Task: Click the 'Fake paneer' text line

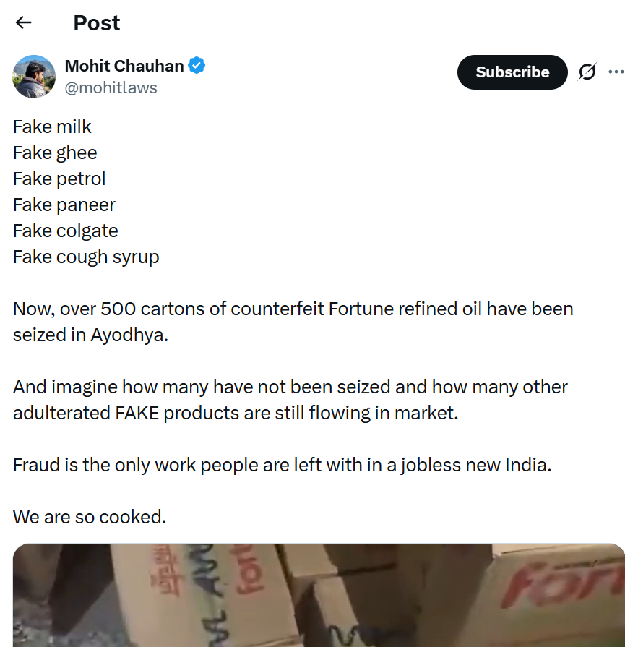Action: 64,205
